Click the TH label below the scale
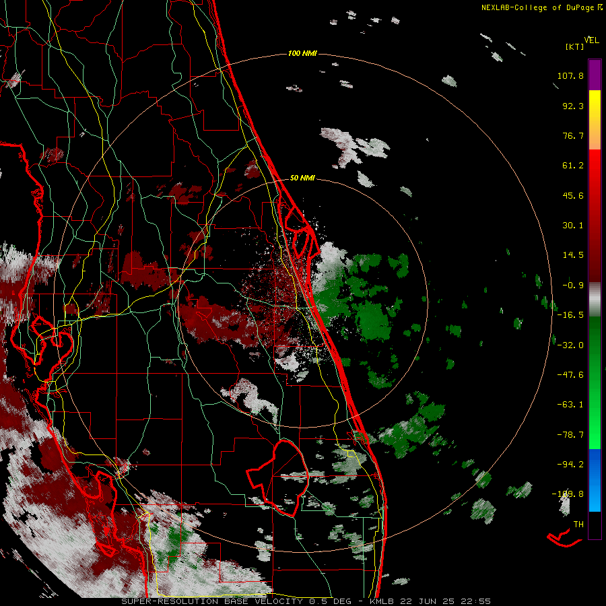This screenshot has height=606, width=606. coord(578,525)
